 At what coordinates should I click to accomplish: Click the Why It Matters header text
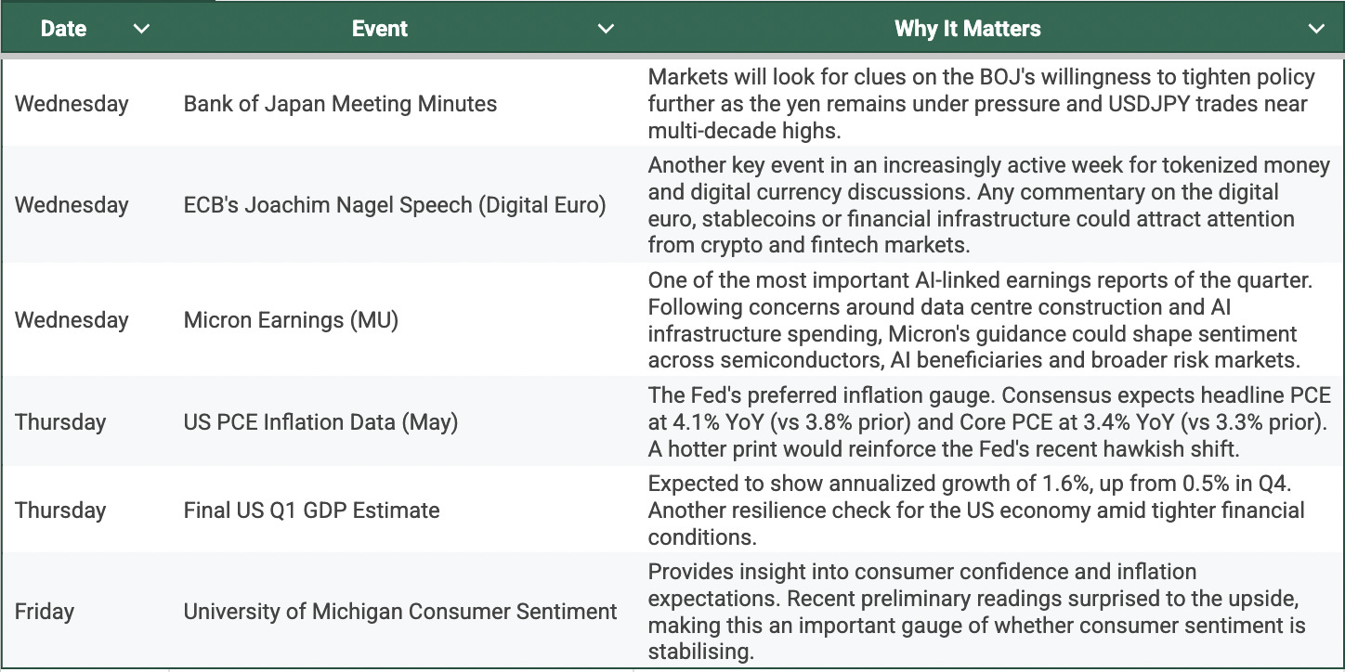(x=967, y=29)
